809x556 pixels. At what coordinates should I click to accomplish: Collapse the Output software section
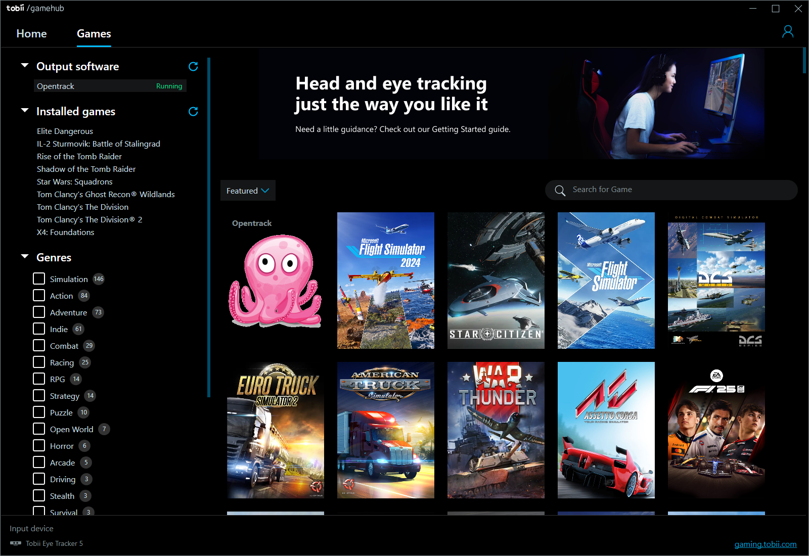click(25, 65)
